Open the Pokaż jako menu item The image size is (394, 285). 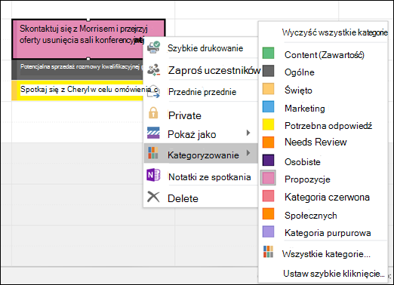(201, 134)
